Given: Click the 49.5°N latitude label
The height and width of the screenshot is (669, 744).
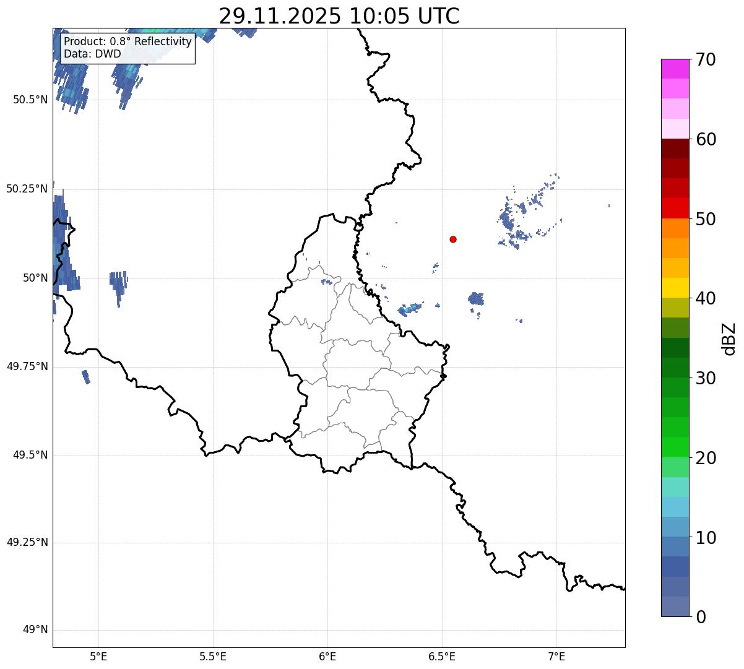Looking at the screenshot, I should 30,455.
